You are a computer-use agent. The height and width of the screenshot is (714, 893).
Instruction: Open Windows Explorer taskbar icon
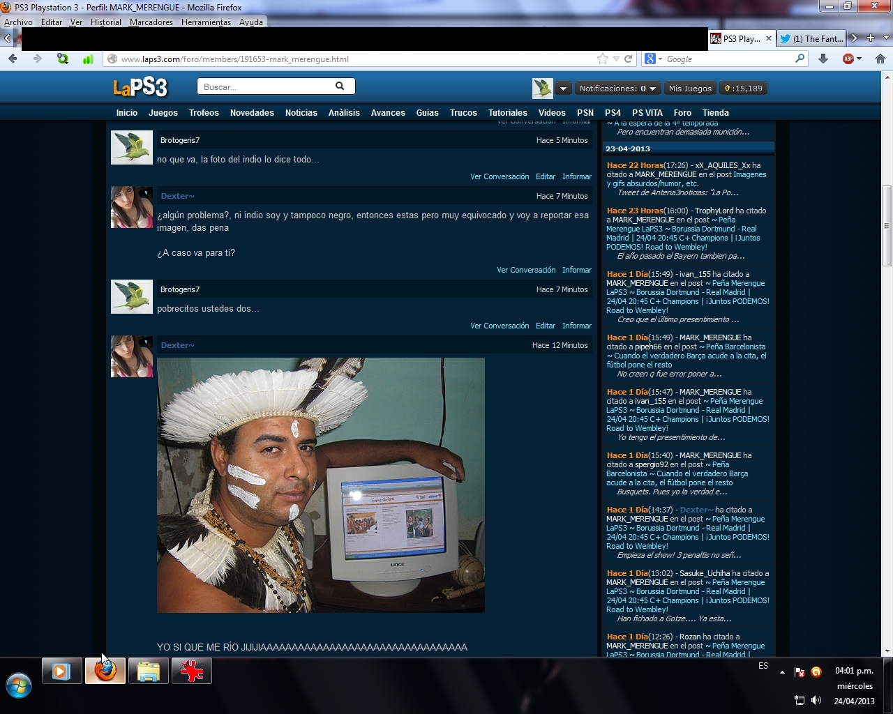[x=149, y=671]
